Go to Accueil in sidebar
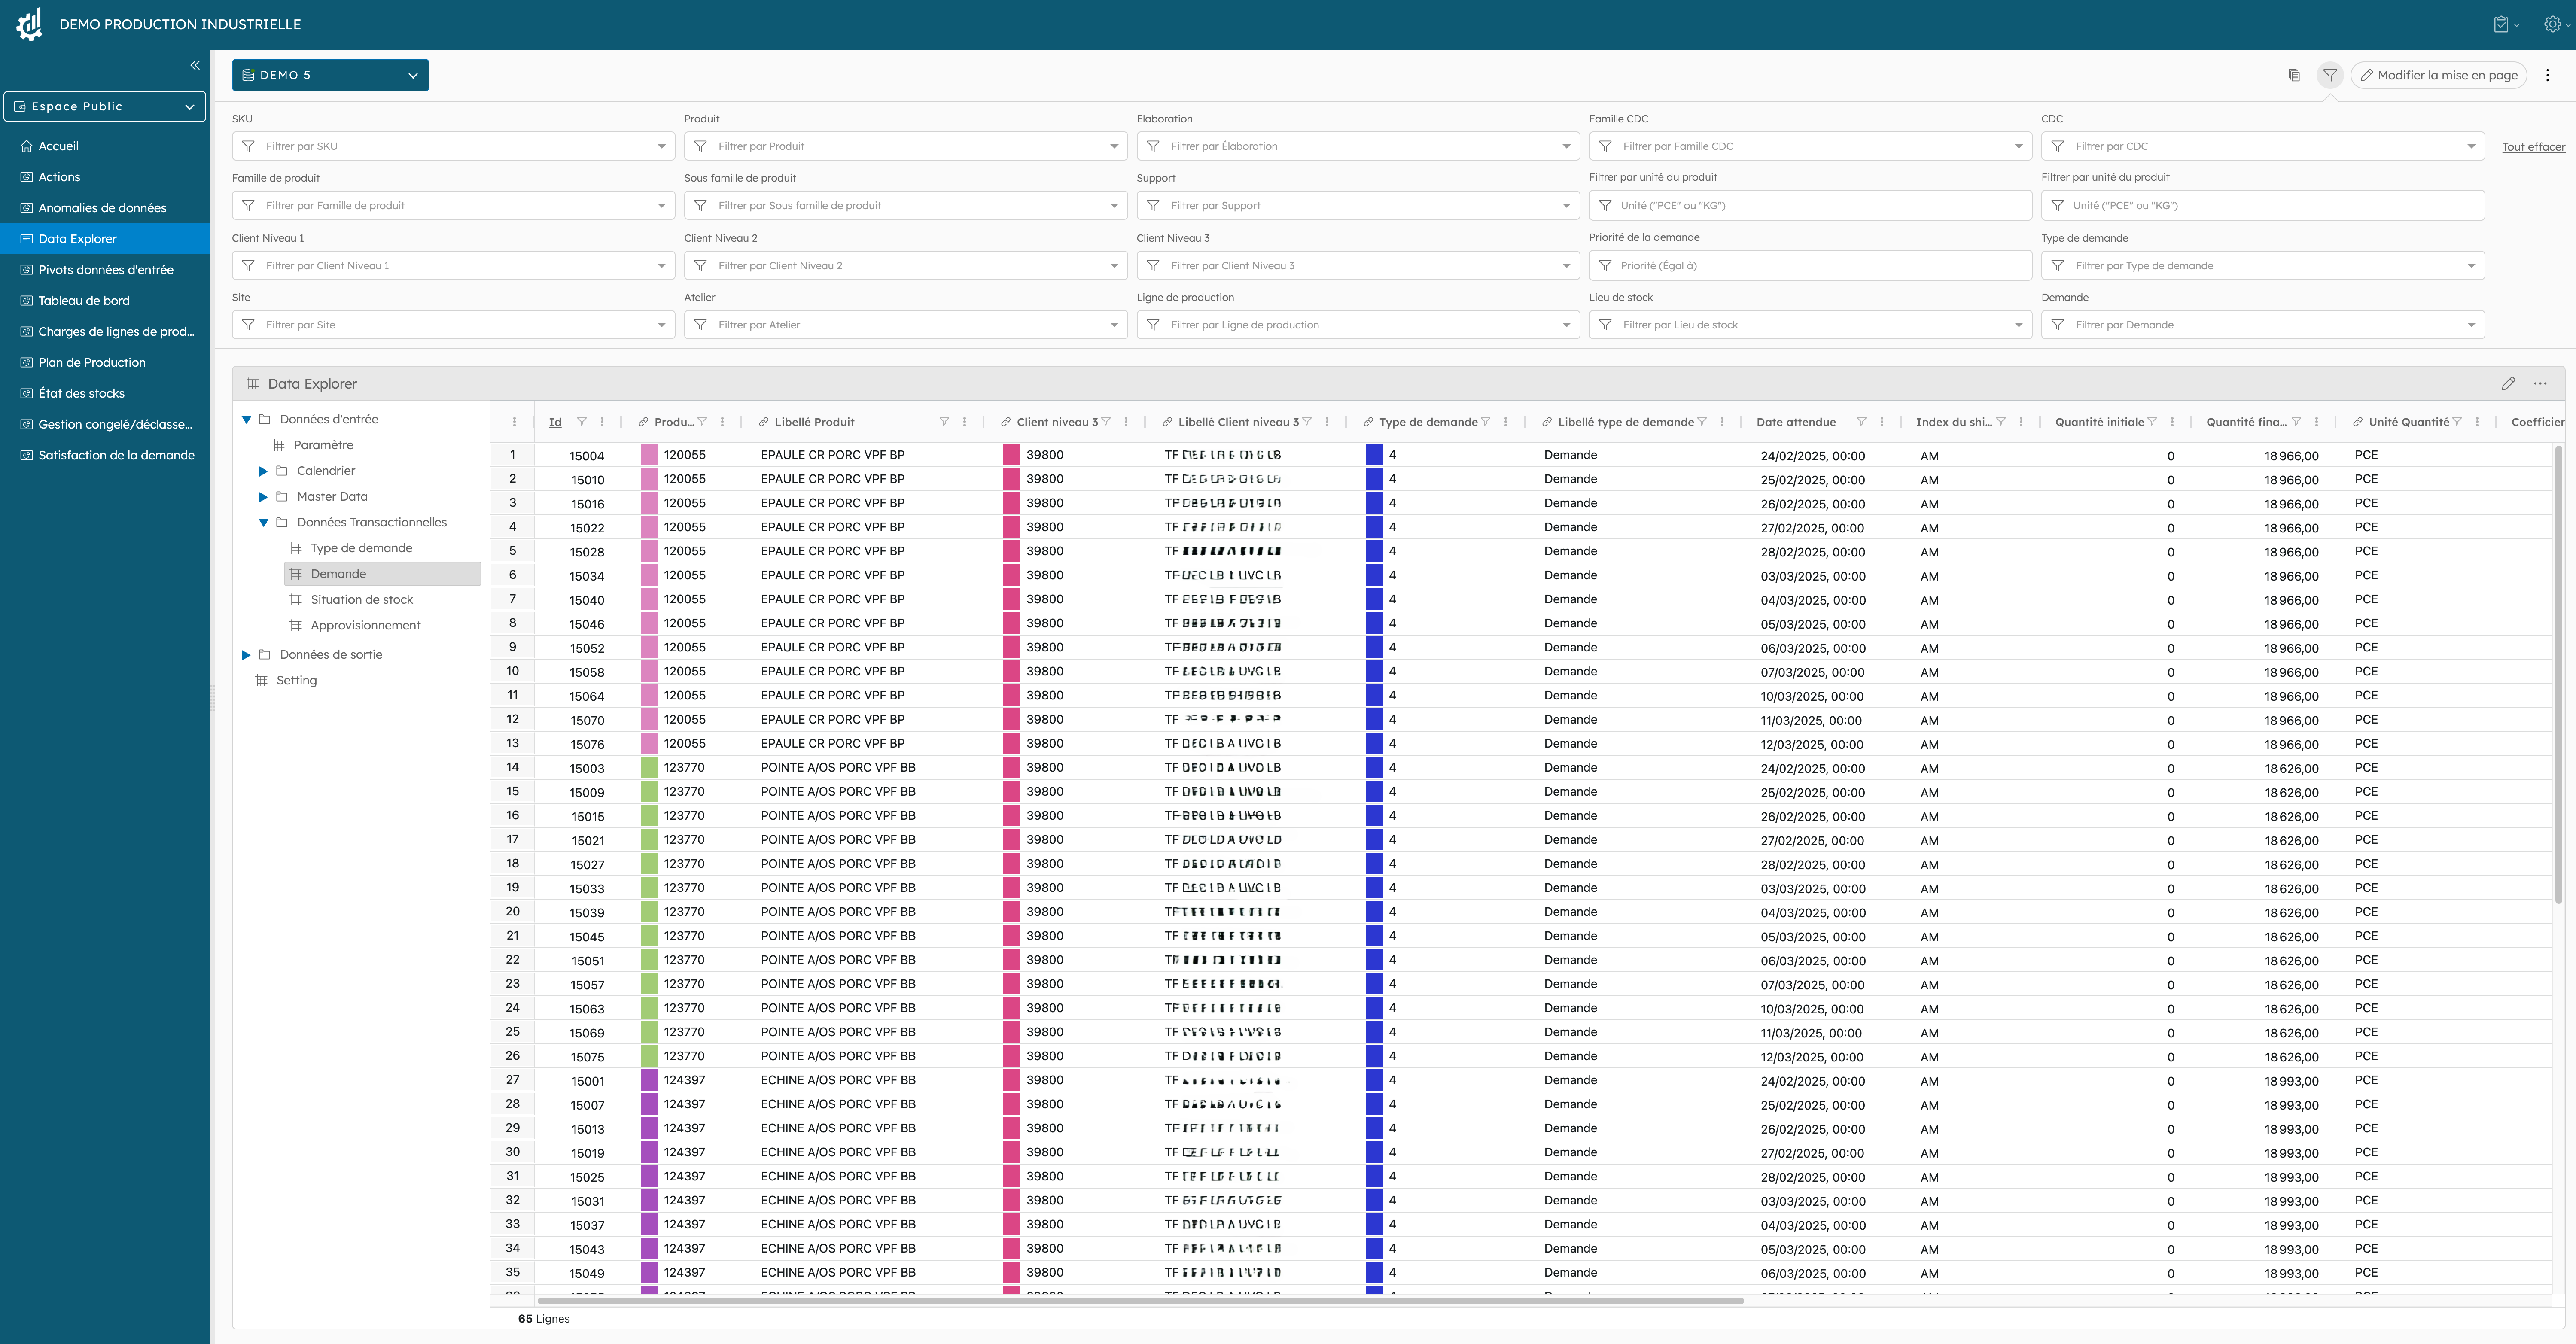Screen dimensions: 2576x1344 (x=105, y=146)
